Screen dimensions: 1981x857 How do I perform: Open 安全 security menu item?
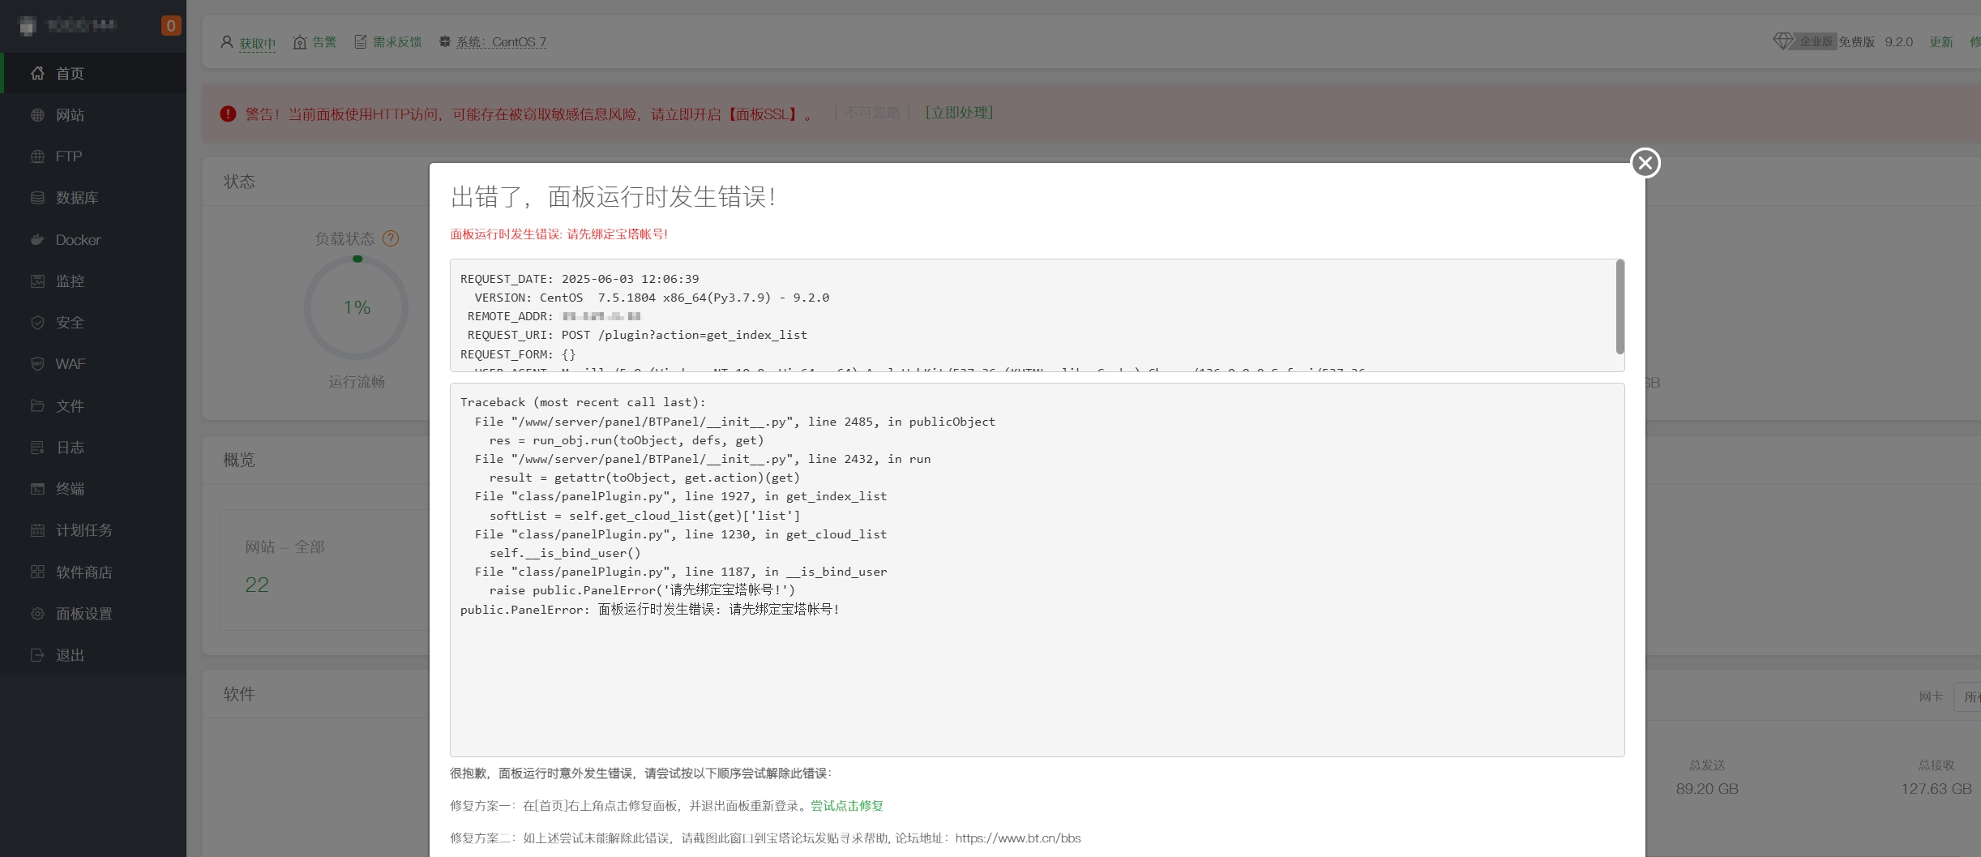tap(93, 323)
